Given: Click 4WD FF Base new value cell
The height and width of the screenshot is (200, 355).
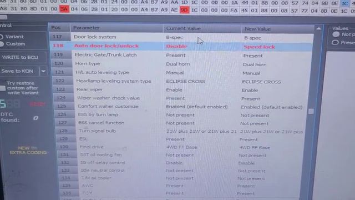Looking at the screenshot, I should tap(255, 148).
